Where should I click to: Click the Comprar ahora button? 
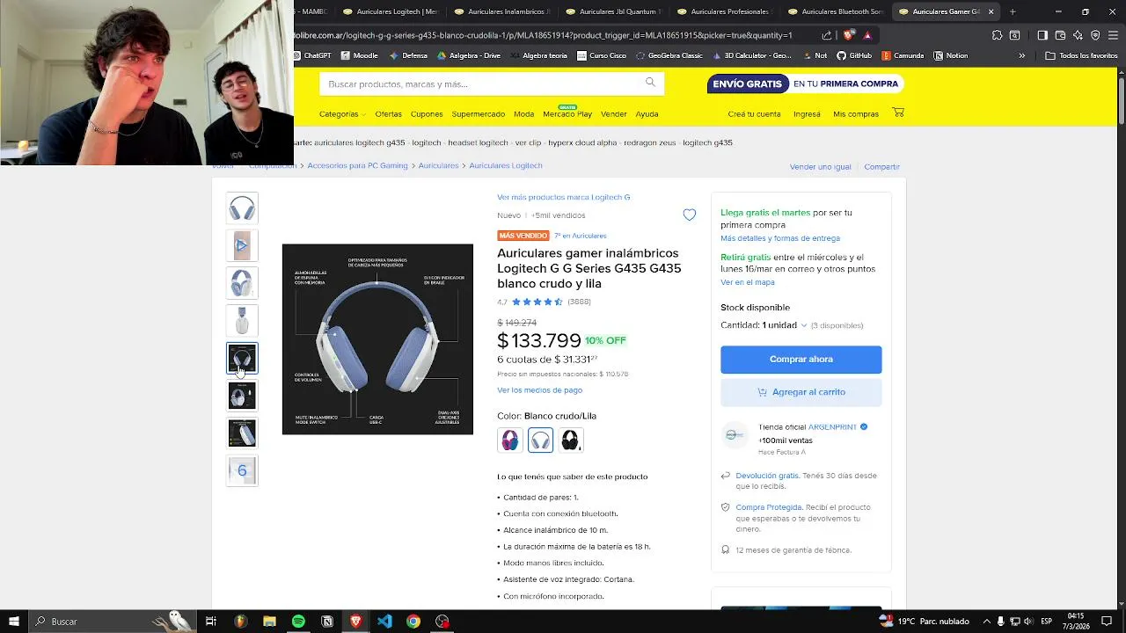[x=801, y=359]
